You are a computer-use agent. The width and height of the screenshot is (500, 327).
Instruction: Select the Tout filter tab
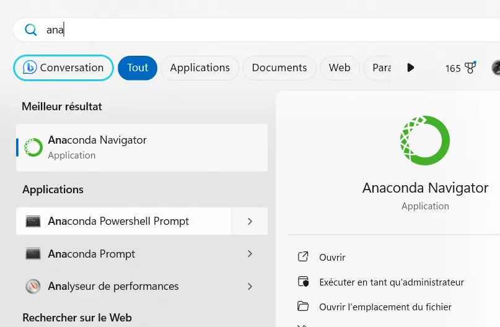[138, 68]
